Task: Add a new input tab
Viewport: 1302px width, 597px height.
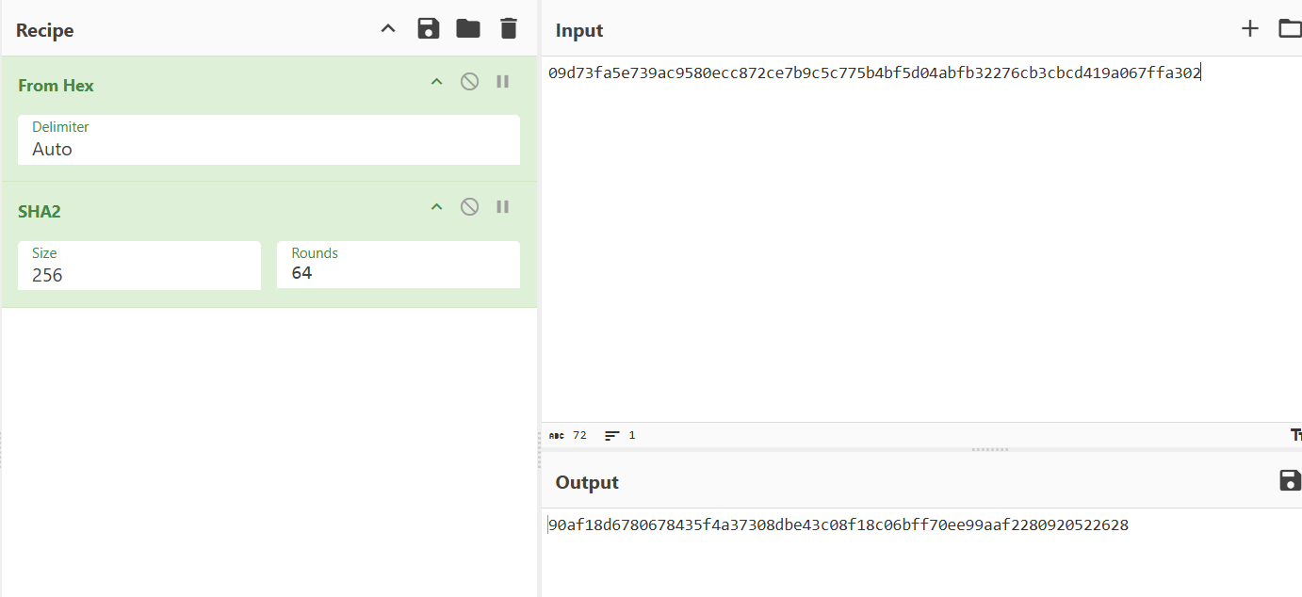Action: pyautogui.click(x=1249, y=29)
